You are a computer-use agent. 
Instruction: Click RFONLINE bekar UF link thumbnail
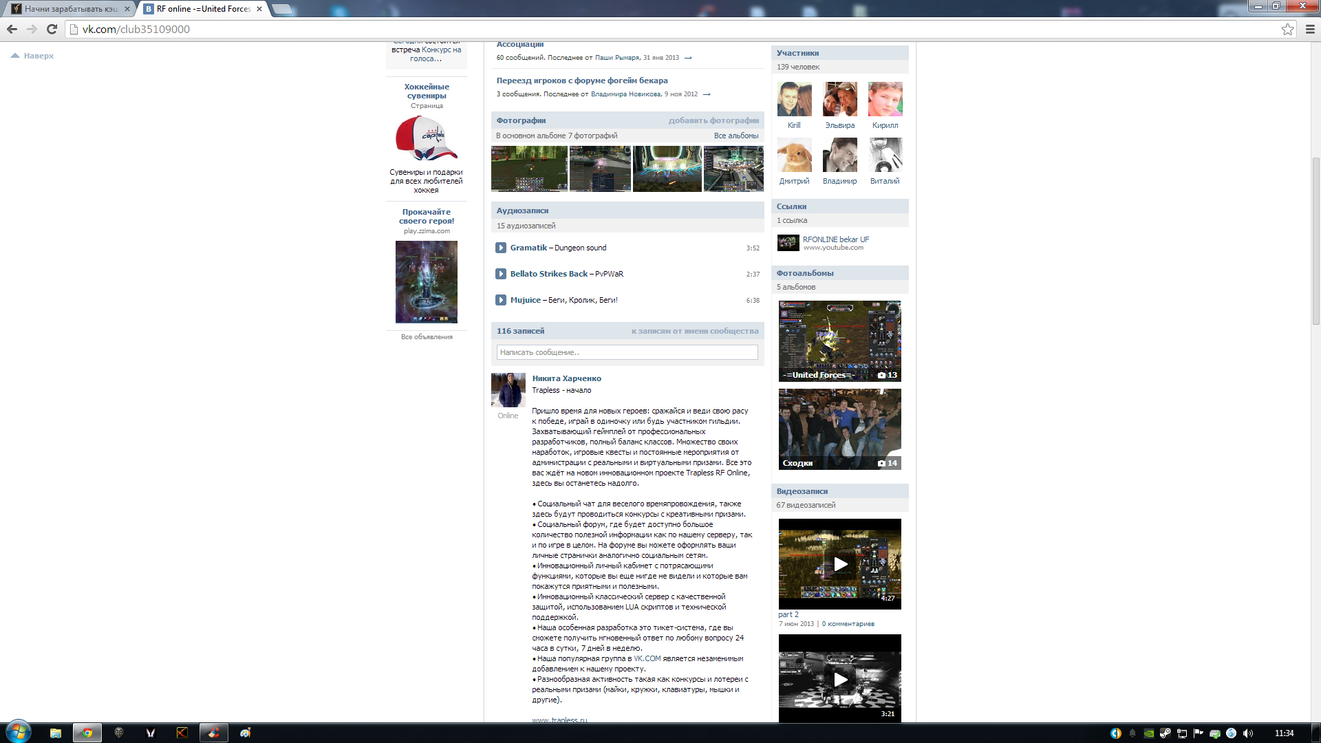(788, 243)
